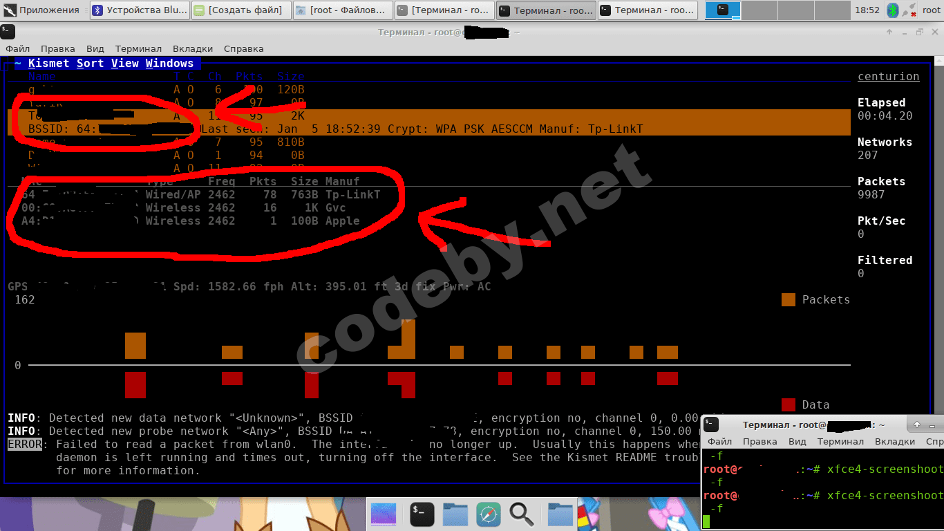Open the terminal launcher in the dock
This screenshot has width=944, height=531.
[422, 514]
